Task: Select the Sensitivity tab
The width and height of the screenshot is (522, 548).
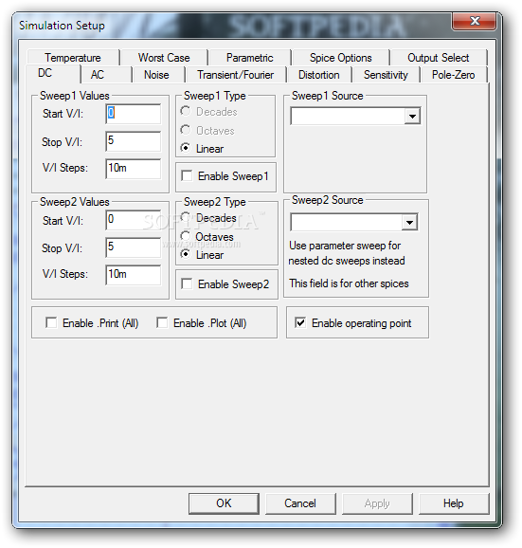Action: (x=386, y=75)
